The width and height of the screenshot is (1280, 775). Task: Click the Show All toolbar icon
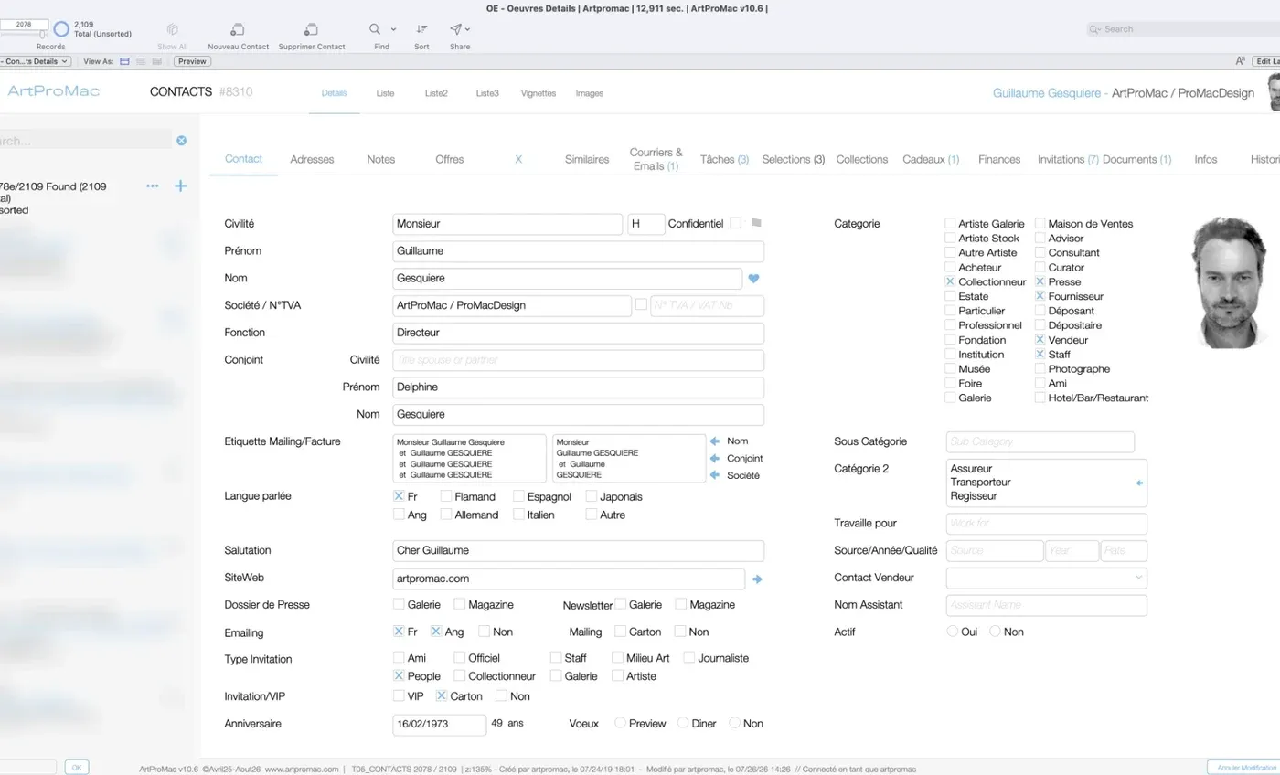172,29
